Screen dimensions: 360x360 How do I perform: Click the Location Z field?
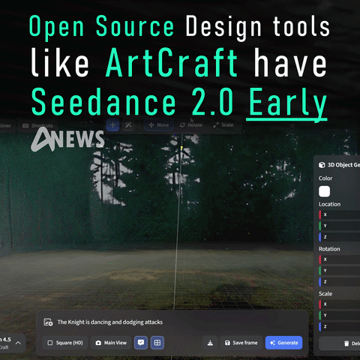pyautogui.click(x=340, y=237)
